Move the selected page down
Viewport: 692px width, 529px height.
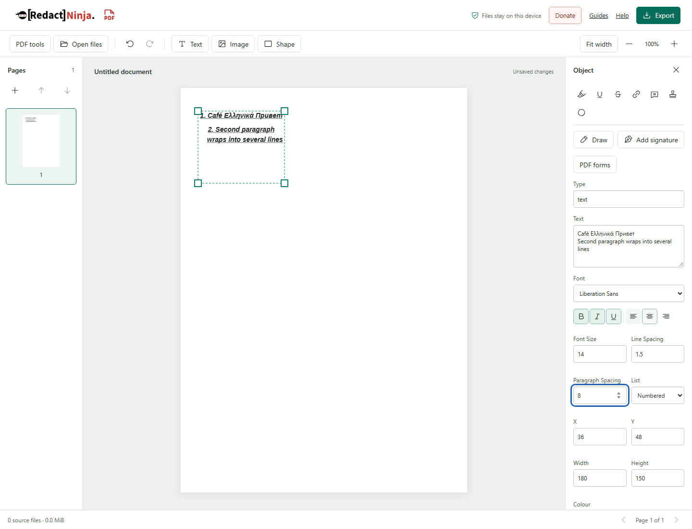(67, 90)
